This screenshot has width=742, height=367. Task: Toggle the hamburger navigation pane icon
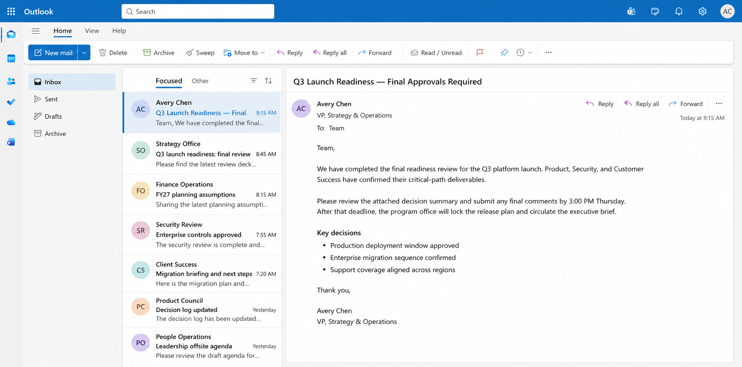click(x=36, y=31)
